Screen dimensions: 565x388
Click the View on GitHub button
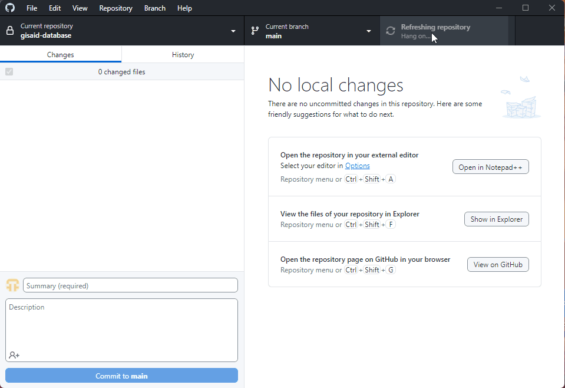pos(497,264)
